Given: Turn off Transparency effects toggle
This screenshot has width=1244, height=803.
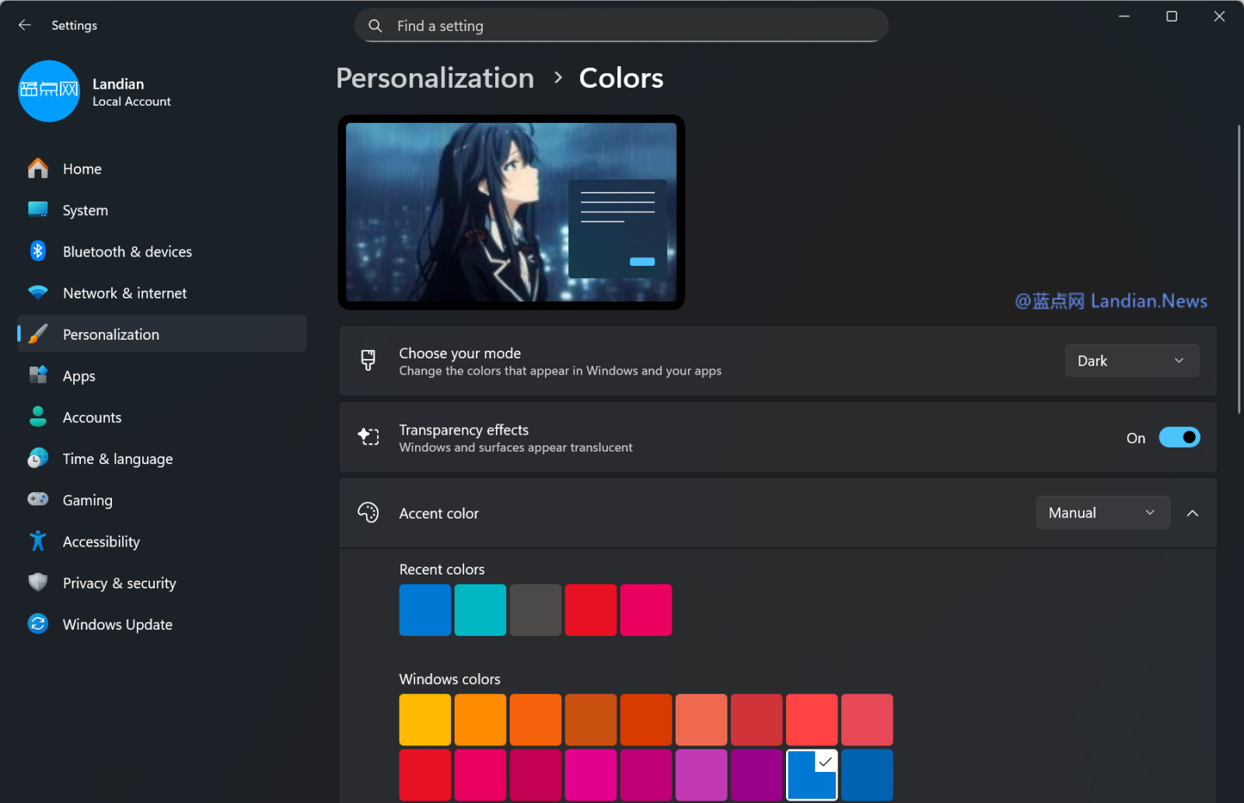Looking at the screenshot, I should pos(1179,438).
